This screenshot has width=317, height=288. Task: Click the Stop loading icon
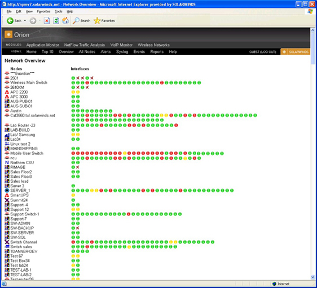click(x=47, y=21)
